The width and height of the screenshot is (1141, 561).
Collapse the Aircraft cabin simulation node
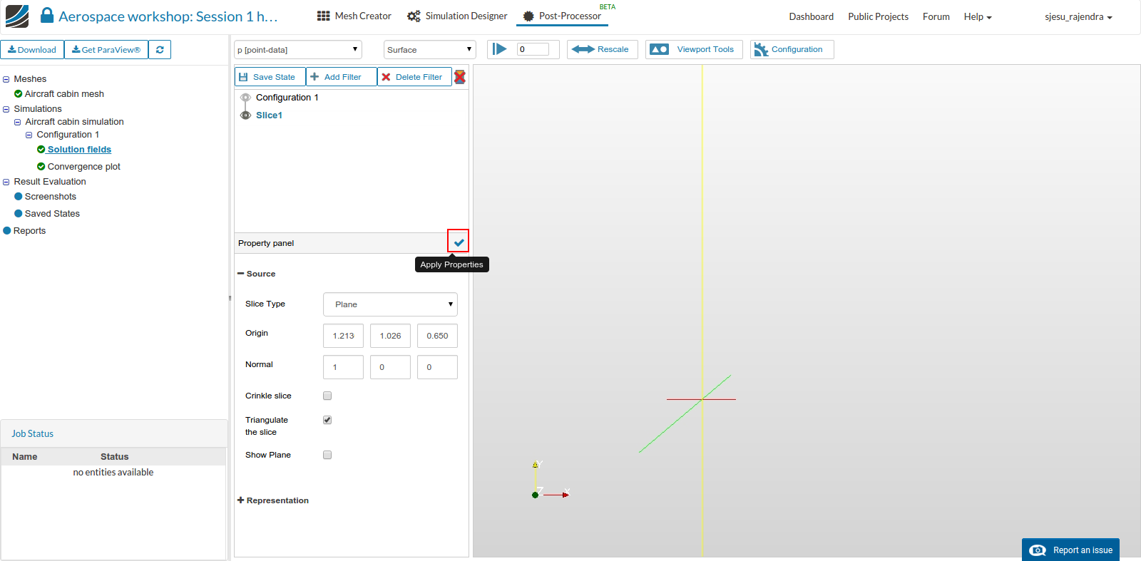(x=18, y=122)
